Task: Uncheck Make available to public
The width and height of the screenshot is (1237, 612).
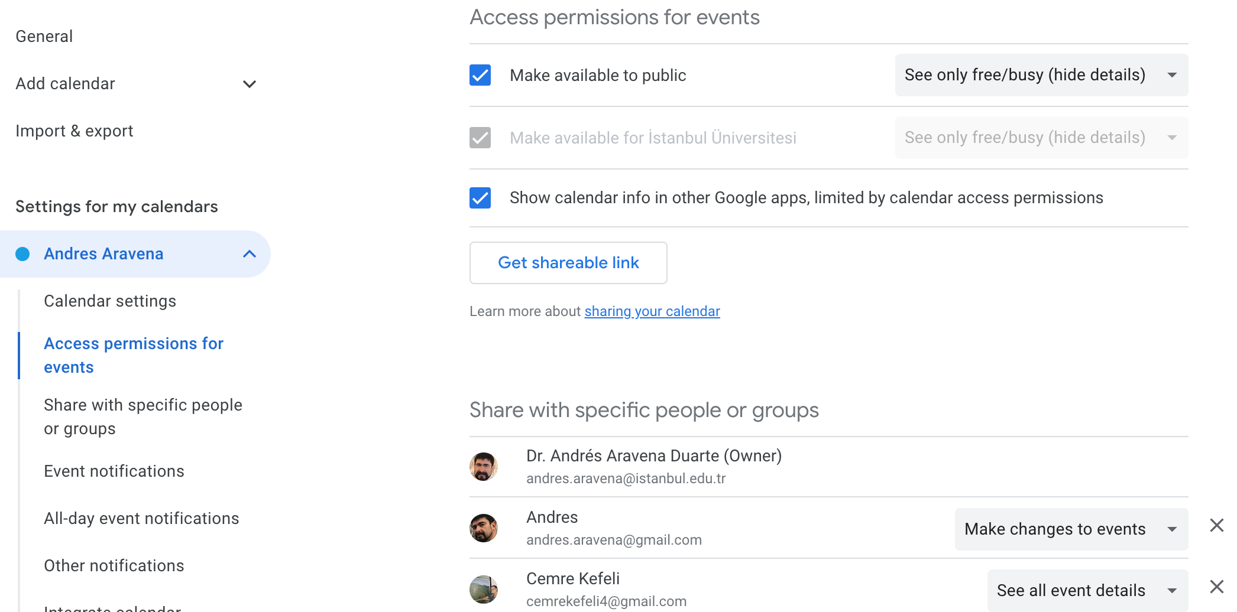Action: (480, 76)
